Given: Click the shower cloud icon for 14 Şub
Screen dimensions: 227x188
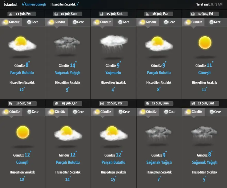Looking at the screenshot, I should click(68, 43).
